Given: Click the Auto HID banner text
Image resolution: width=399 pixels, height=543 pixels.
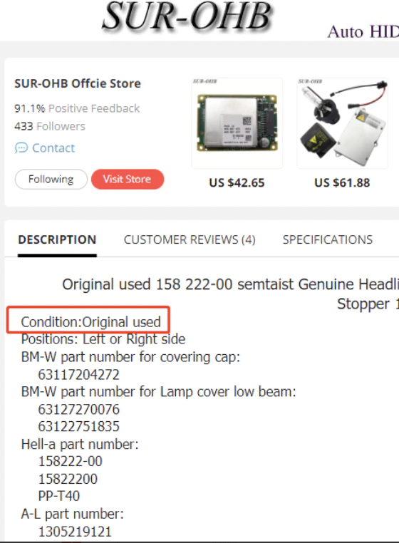Looking at the screenshot, I should [x=363, y=31].
